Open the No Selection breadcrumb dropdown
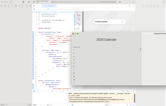The width and height of the screenshot is (166, 106). [78, 9]
